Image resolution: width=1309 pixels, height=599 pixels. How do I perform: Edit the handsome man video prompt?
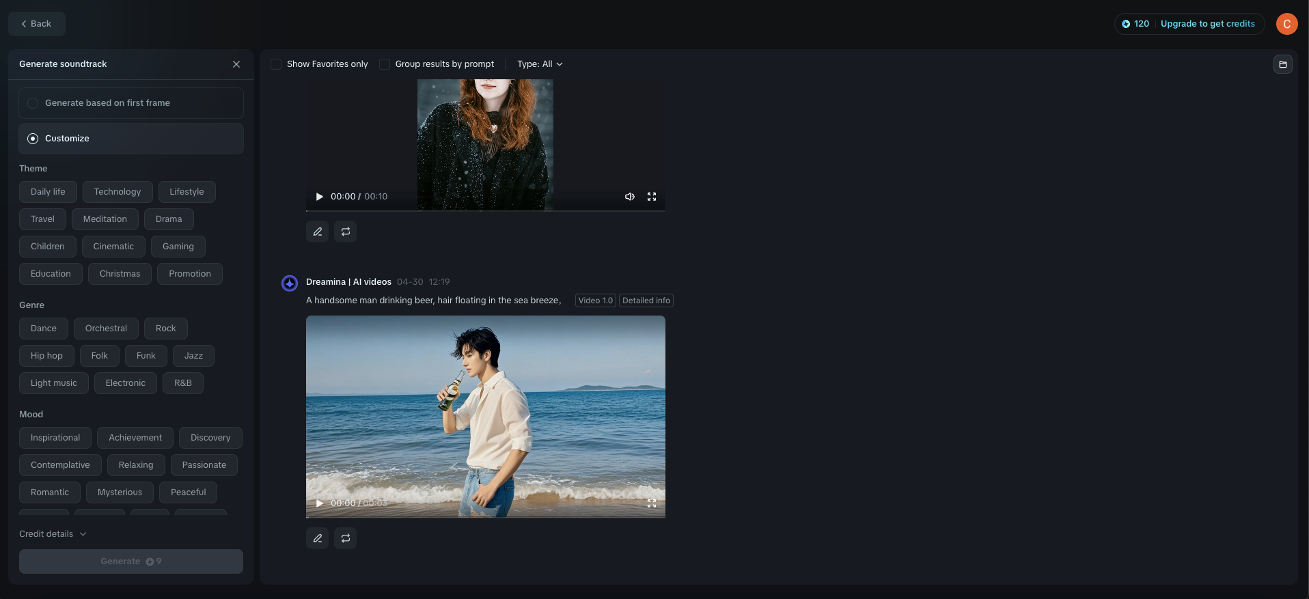318,538
